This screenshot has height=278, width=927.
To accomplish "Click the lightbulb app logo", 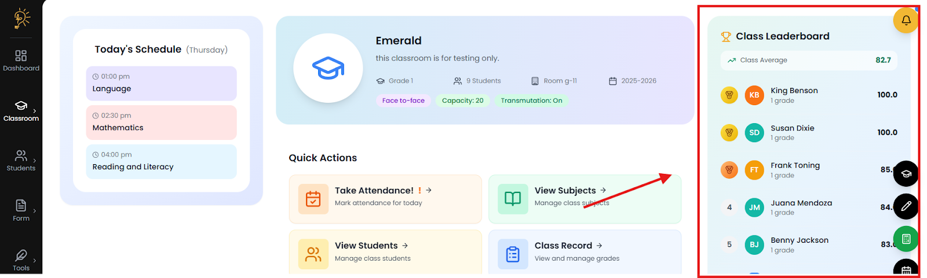I will [x=21, y=18].
